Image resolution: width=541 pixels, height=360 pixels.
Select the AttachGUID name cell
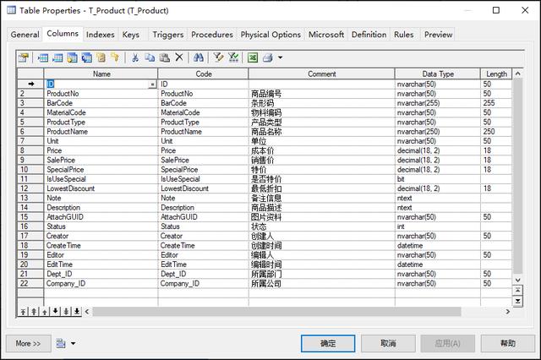point(101,217)
